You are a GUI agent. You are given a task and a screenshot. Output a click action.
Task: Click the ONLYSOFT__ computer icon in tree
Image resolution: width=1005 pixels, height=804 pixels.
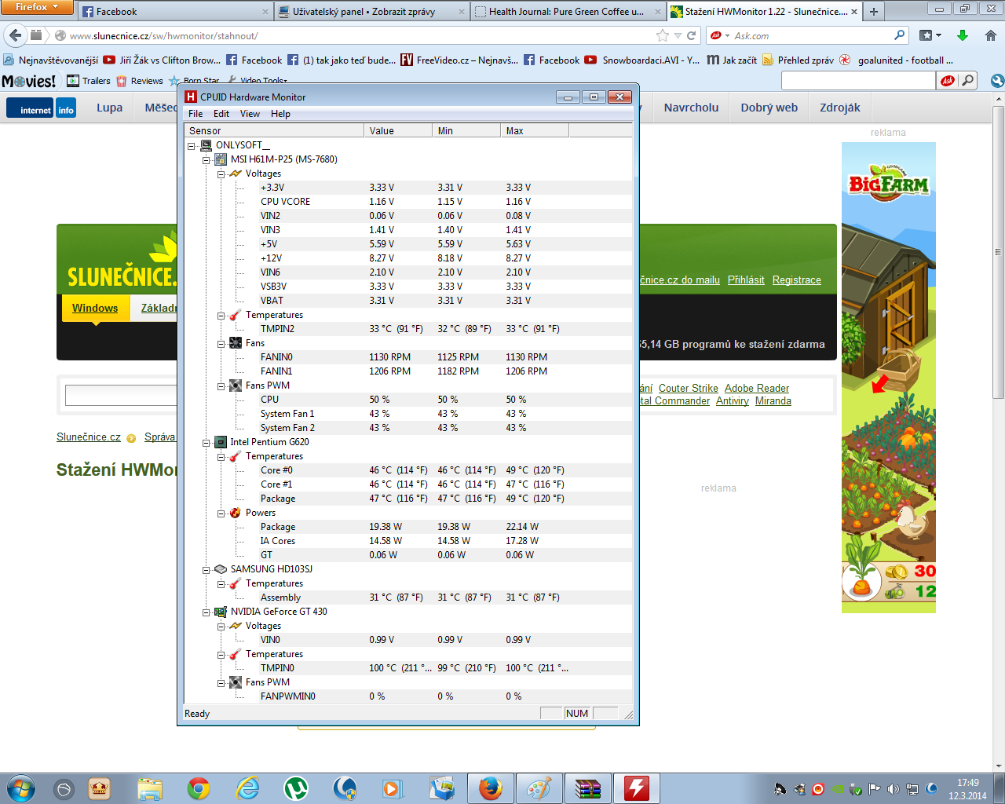206,145
